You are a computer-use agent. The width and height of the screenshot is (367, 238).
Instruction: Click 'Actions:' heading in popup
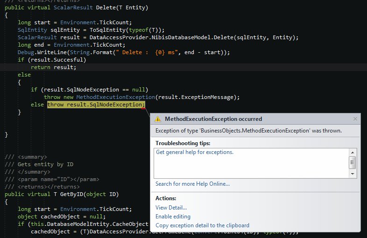[166, 198]
